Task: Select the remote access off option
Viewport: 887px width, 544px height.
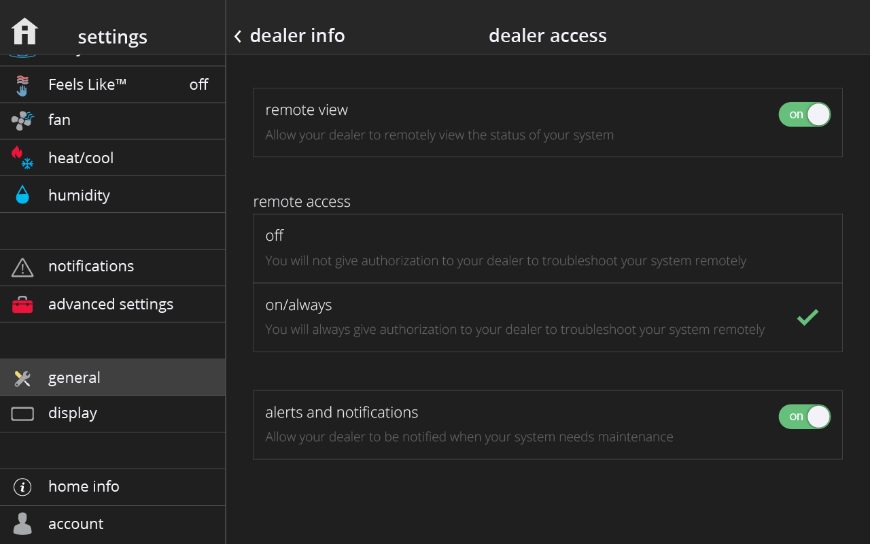Action: (x=547, y=248)
